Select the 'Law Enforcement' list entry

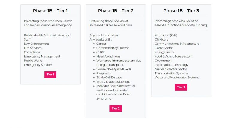[36, 44]
